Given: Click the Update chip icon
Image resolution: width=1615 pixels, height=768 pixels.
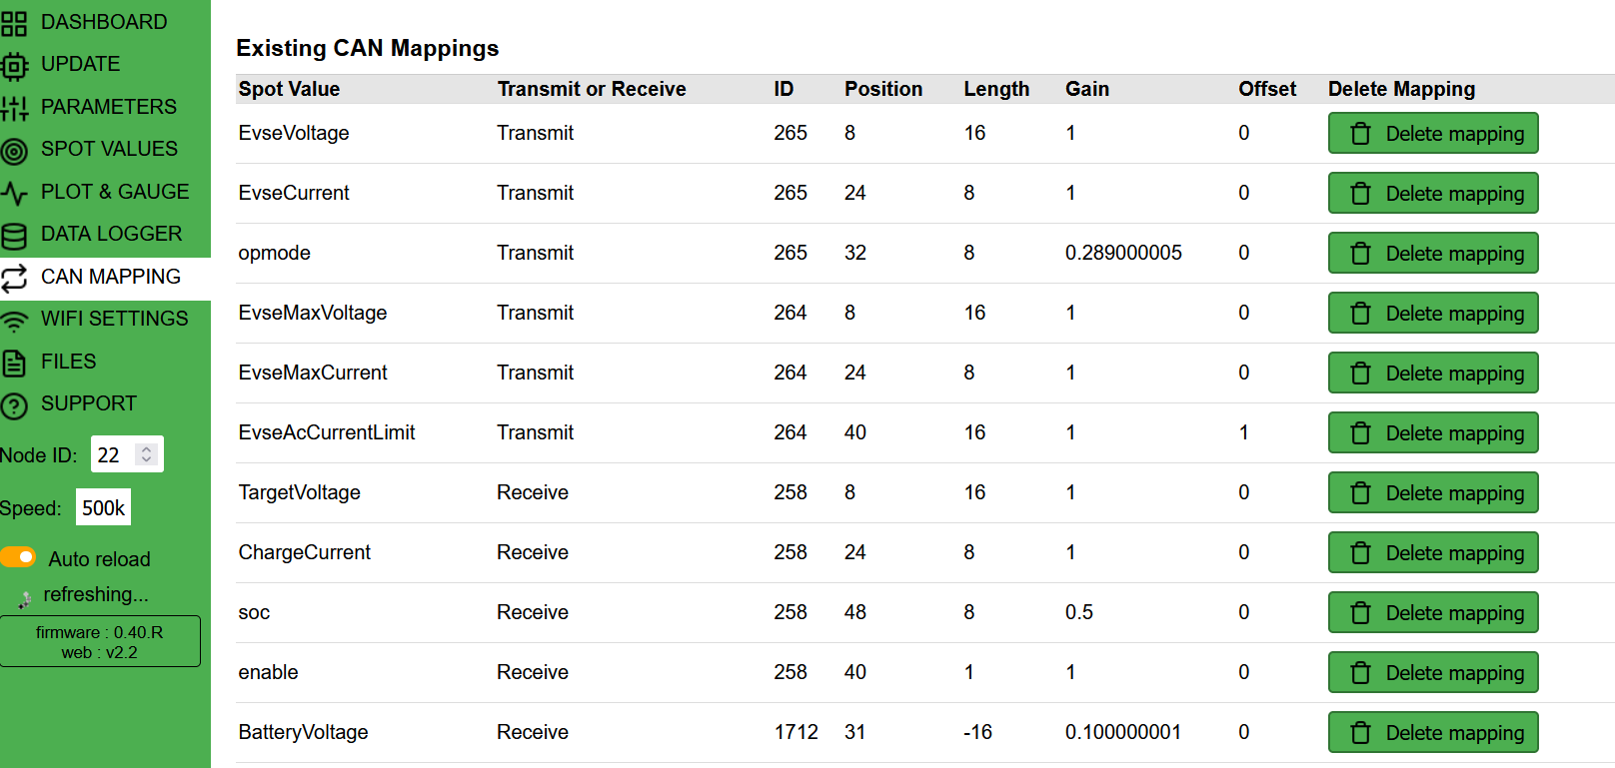Looking at the screenshot, I should [14, 66].
